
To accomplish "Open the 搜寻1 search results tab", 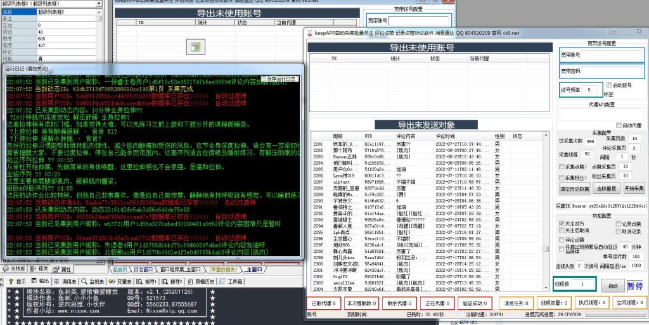I will 147,281.
